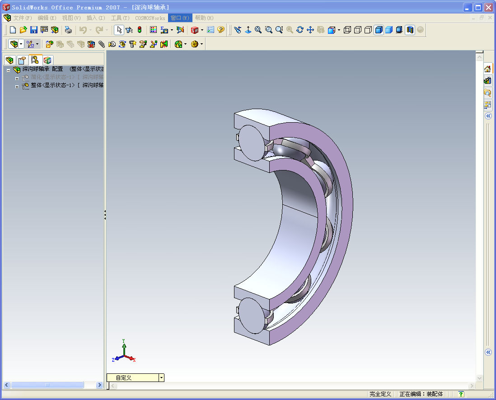The image size is (496, 400).
Task: Switch to Shaded display mode
Action: [389, 30]
